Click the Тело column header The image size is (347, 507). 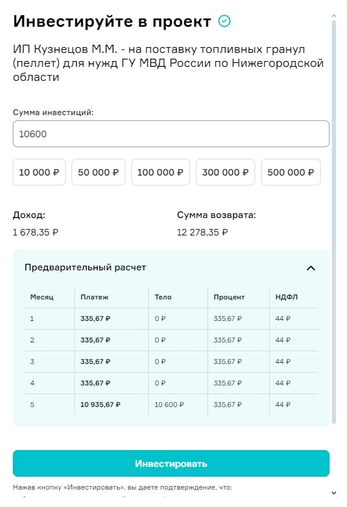click(x=163, y=297)
